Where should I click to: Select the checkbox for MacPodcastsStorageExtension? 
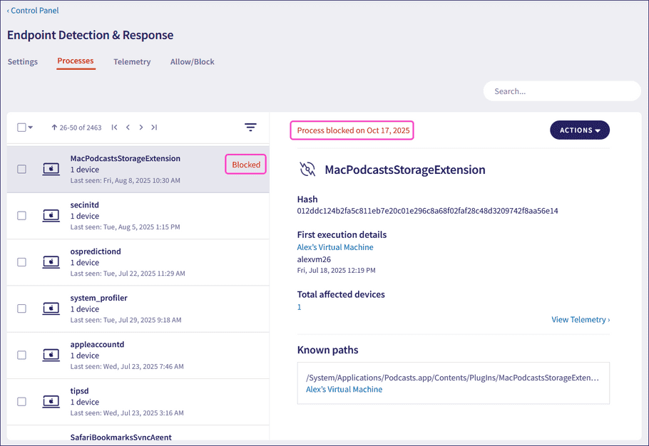(x=21, y=169)
